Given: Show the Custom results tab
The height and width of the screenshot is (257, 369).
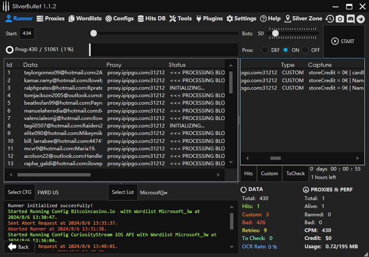Looking at the screenshot, I should click(269, 174).
